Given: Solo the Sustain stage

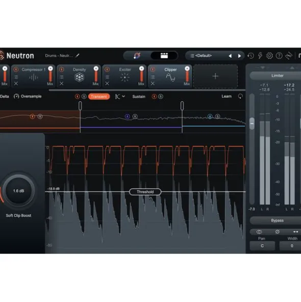Looking at the screenshot, I should 161,97.
